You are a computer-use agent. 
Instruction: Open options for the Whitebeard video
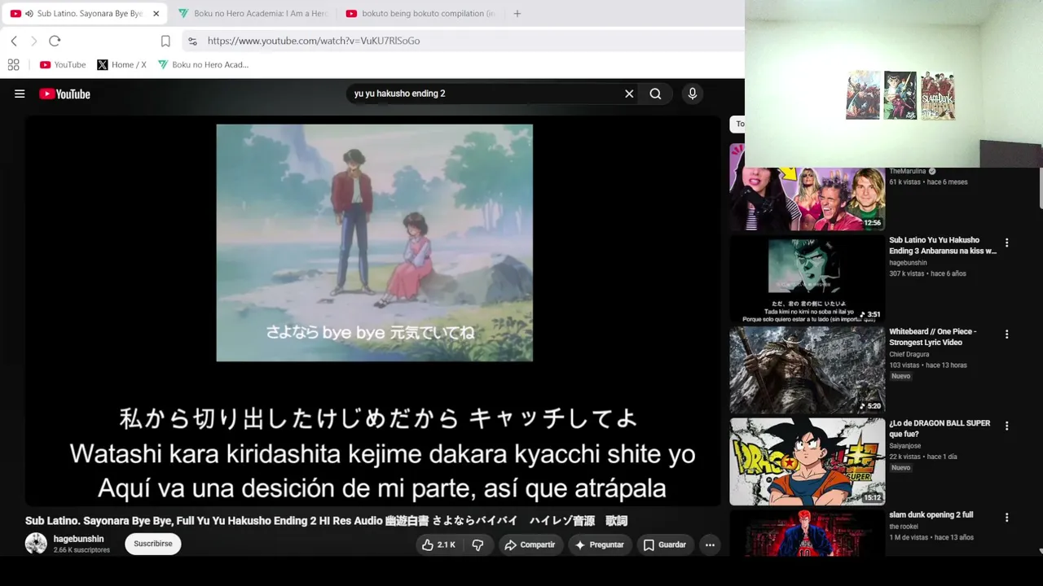tap(1006, 334)
